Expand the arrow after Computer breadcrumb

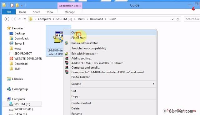(54, 19)
